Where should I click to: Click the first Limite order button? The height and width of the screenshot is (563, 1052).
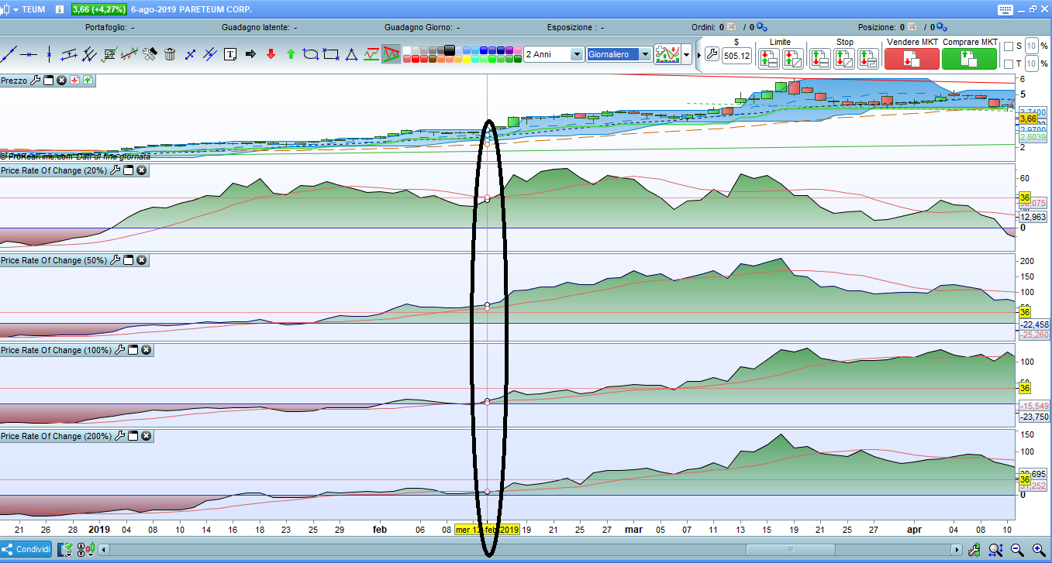click(768, 59)
